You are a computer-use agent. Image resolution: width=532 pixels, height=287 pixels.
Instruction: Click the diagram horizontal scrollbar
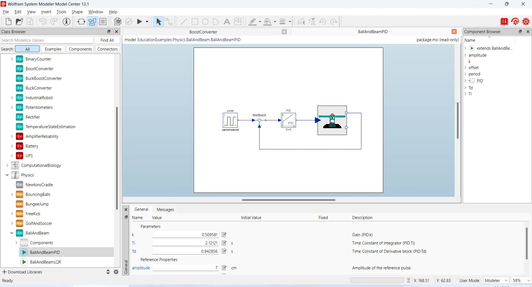[288, 200]
